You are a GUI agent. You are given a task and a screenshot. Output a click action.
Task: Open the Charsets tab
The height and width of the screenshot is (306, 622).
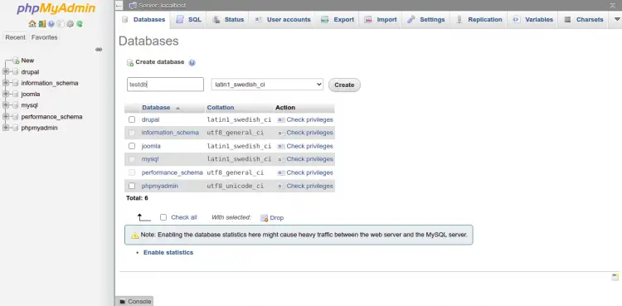click(584, 20)
